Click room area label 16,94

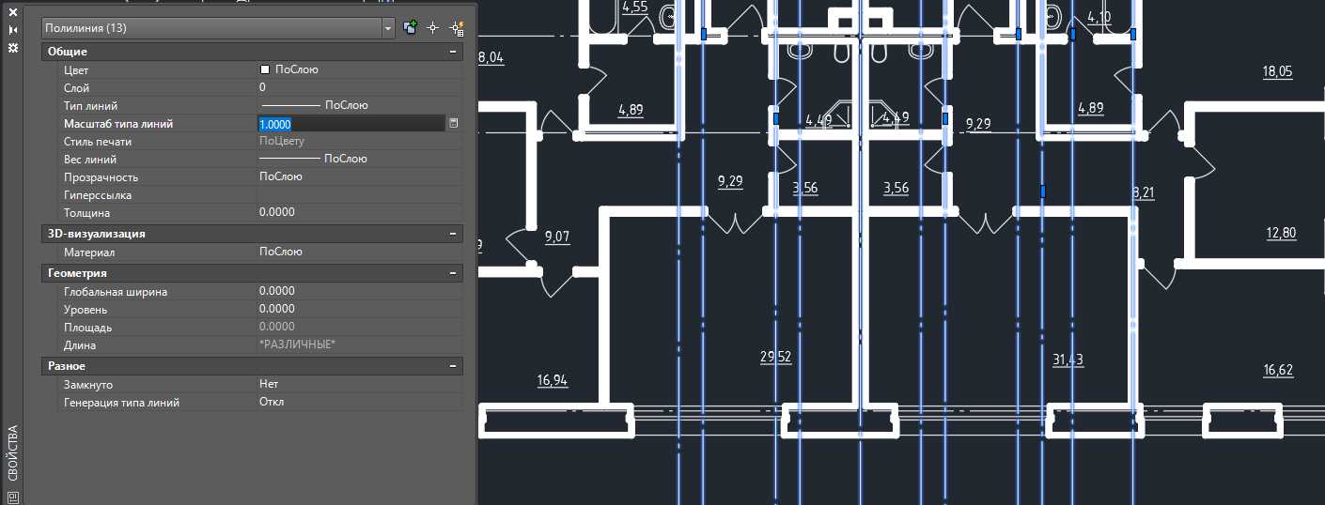pos(552,380)
